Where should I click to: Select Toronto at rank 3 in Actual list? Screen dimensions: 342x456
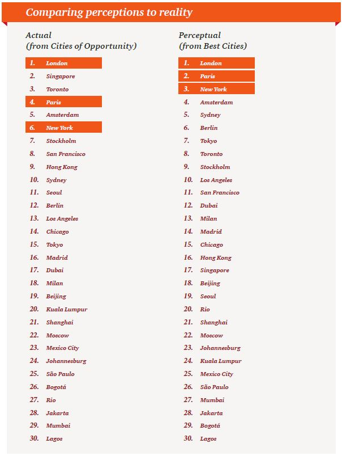click(x=57, y=89)
